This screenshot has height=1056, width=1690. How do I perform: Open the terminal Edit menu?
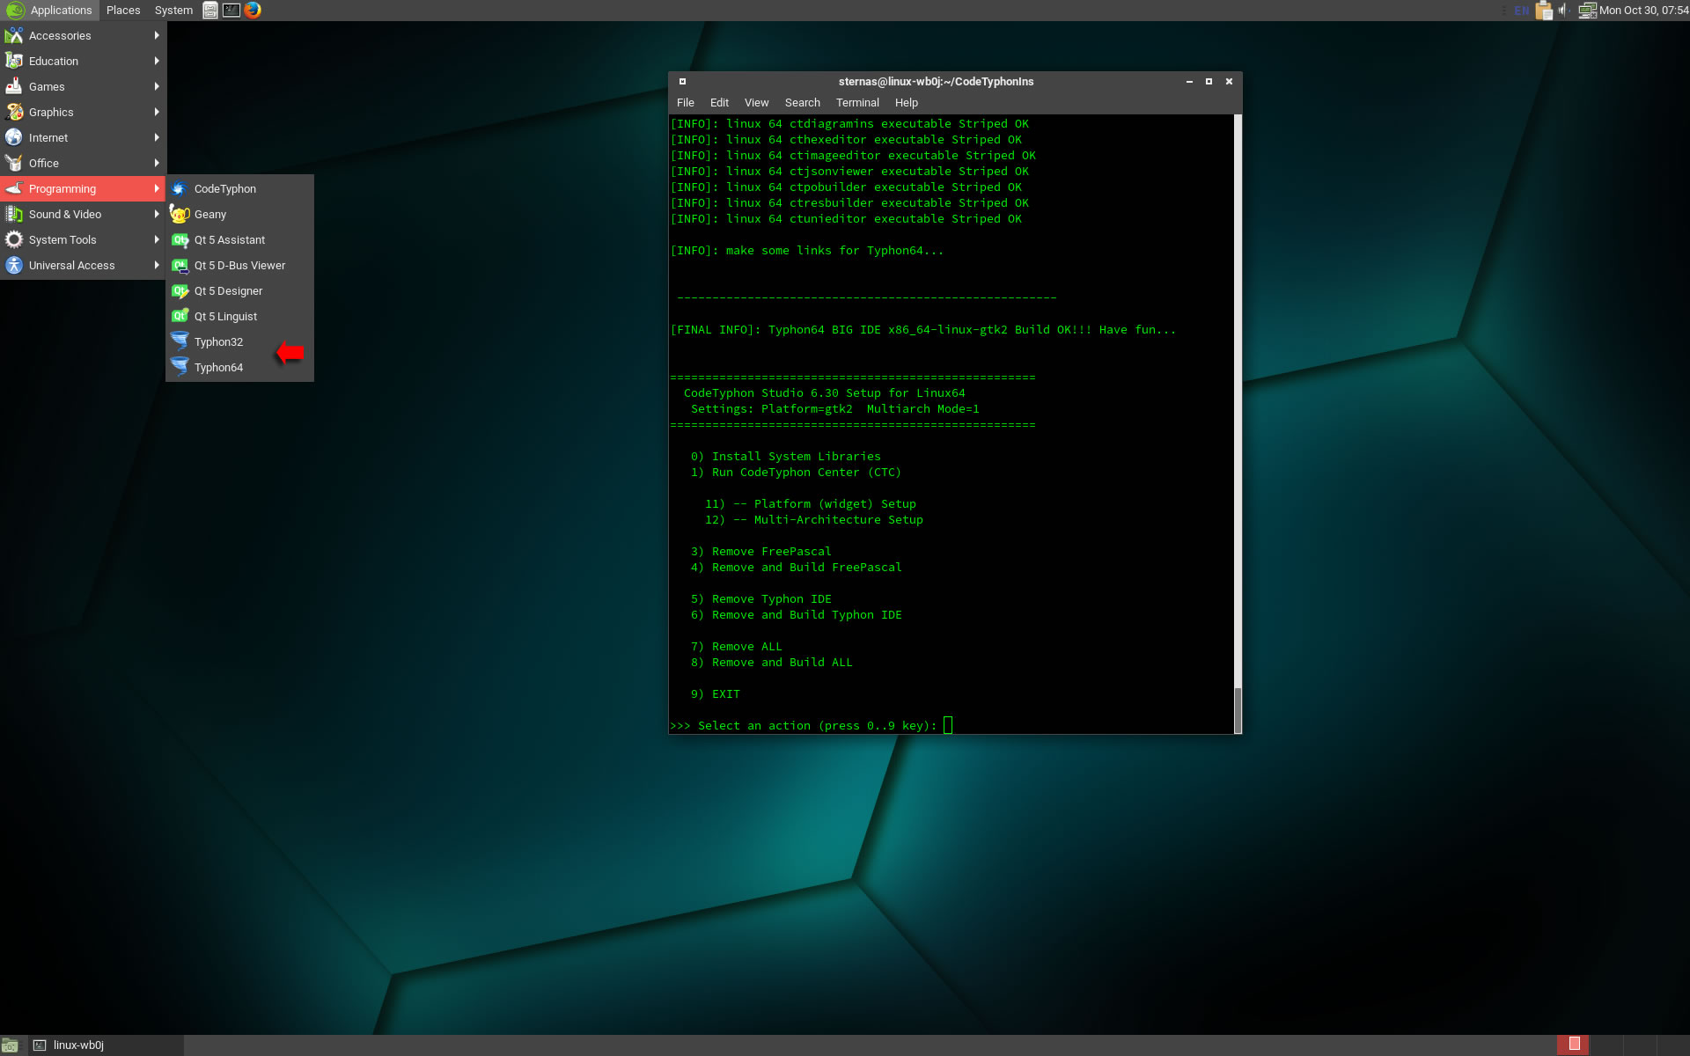(719, 103)
